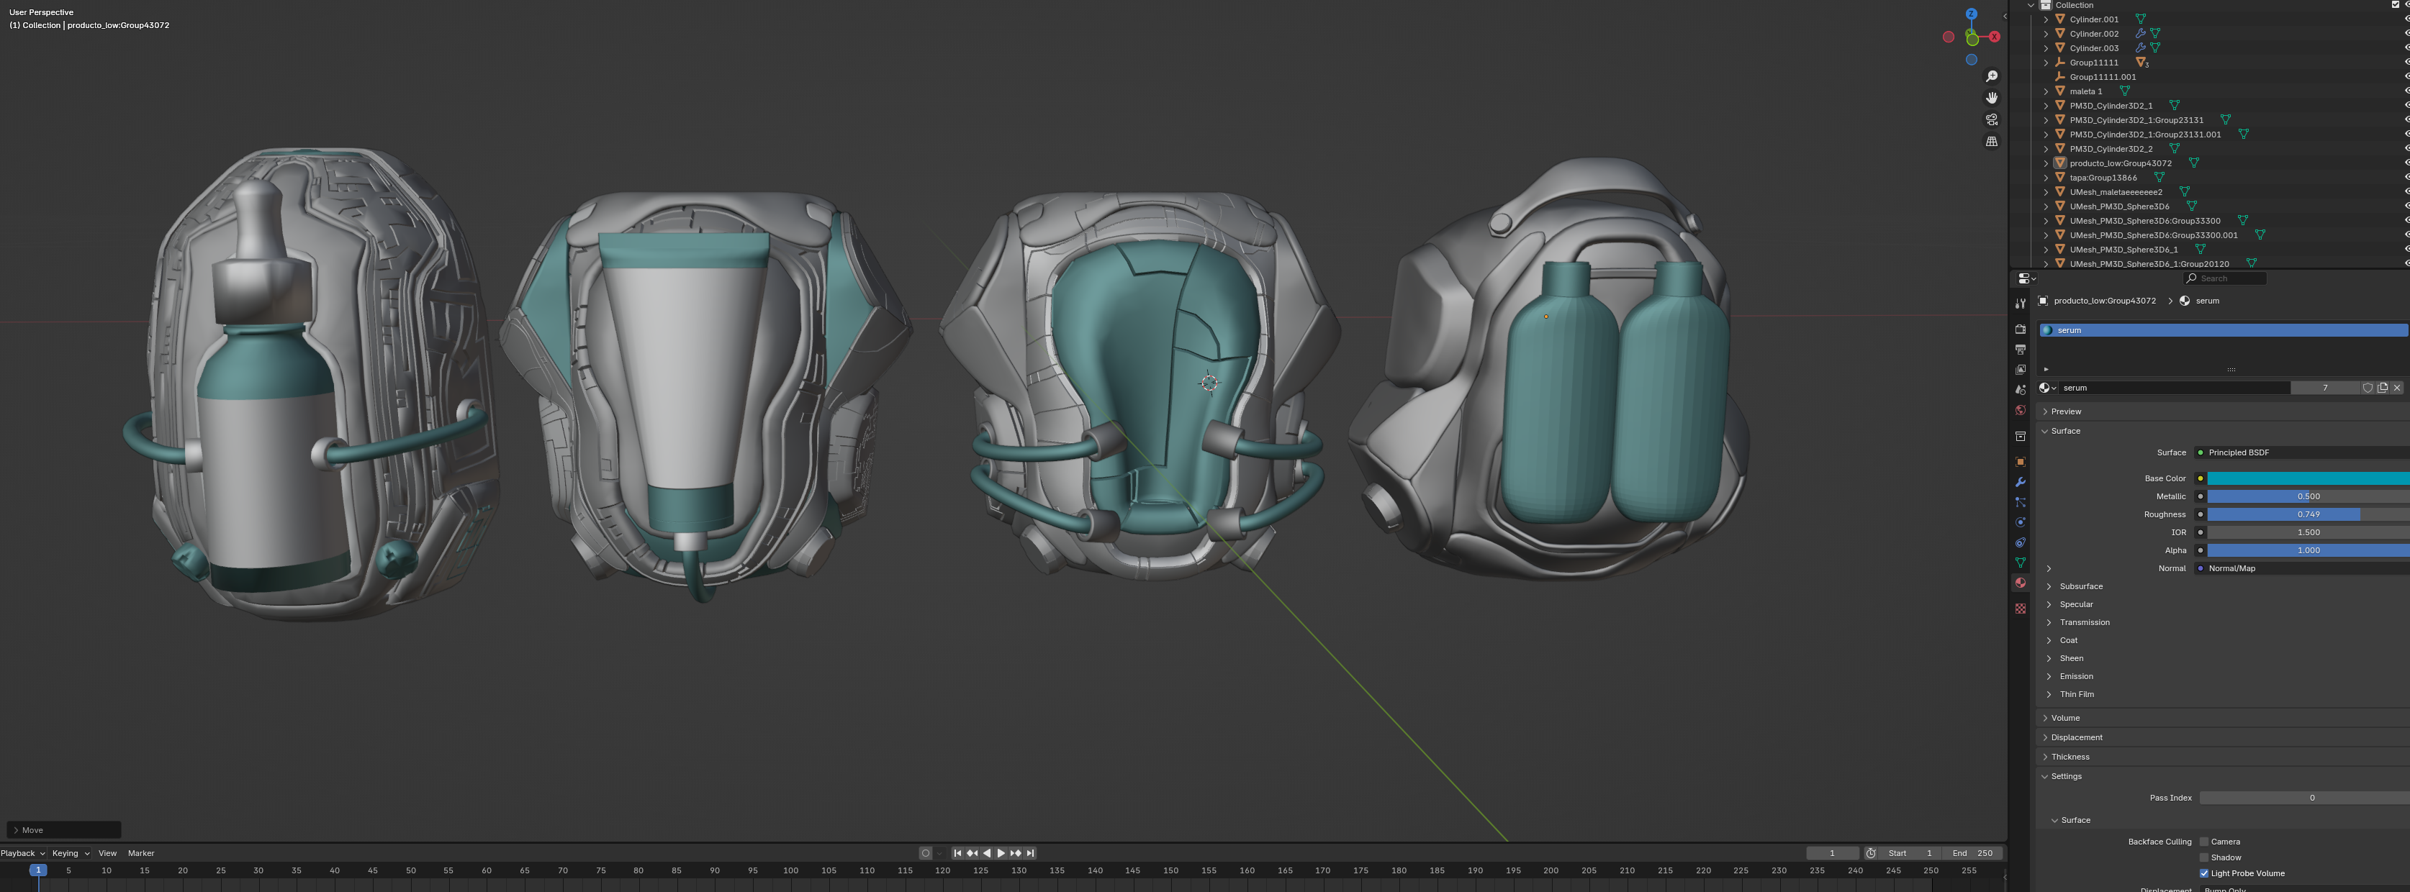Open the Playback menu in timeline
This screenshot has width=2410, height=892.
[22, 852]
